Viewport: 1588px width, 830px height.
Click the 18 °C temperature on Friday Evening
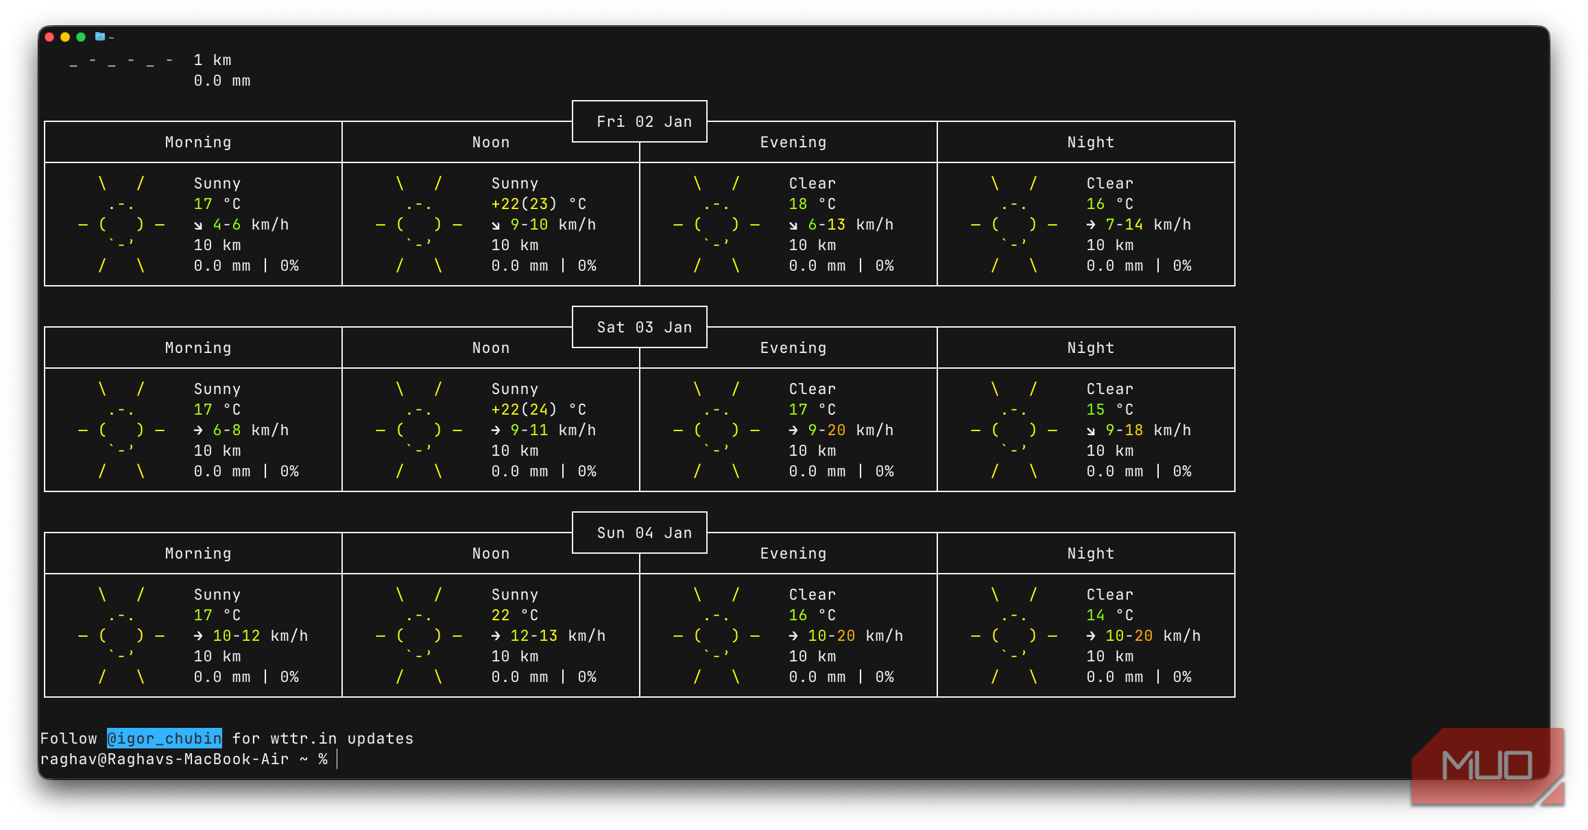pyautogui.click(x=813, y=204)
